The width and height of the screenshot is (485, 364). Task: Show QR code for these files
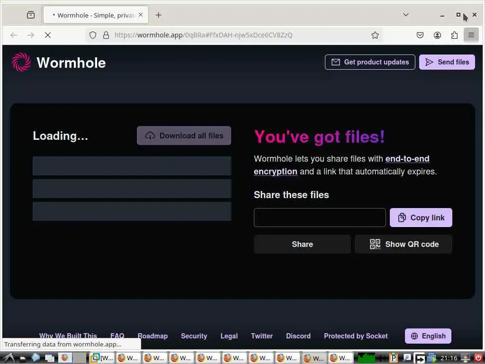(404, 244)
